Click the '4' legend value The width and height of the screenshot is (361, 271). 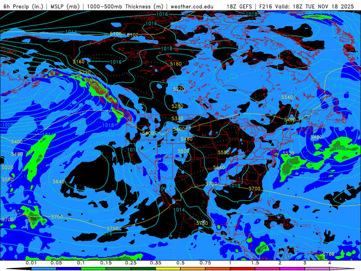(x=330, y=263)
